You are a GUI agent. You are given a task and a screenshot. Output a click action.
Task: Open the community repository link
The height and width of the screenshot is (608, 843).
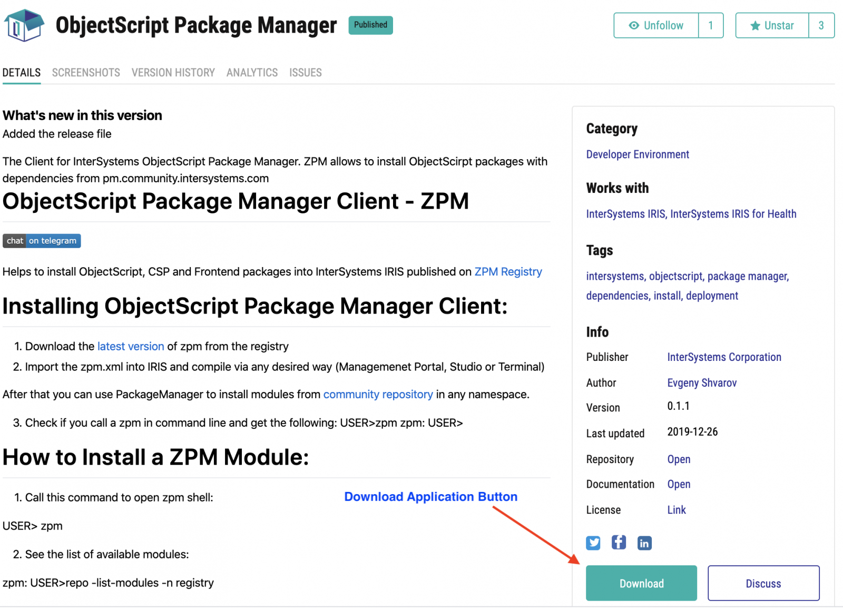(378, 395)
